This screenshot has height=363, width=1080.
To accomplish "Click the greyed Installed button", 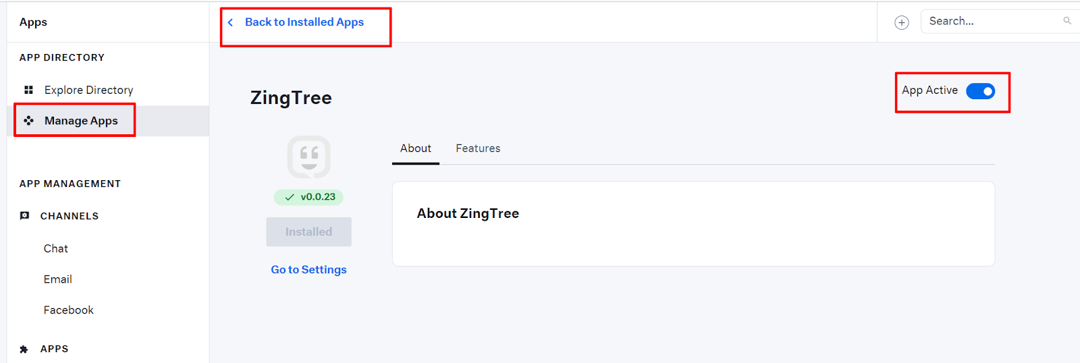I will tap(308, 231).
